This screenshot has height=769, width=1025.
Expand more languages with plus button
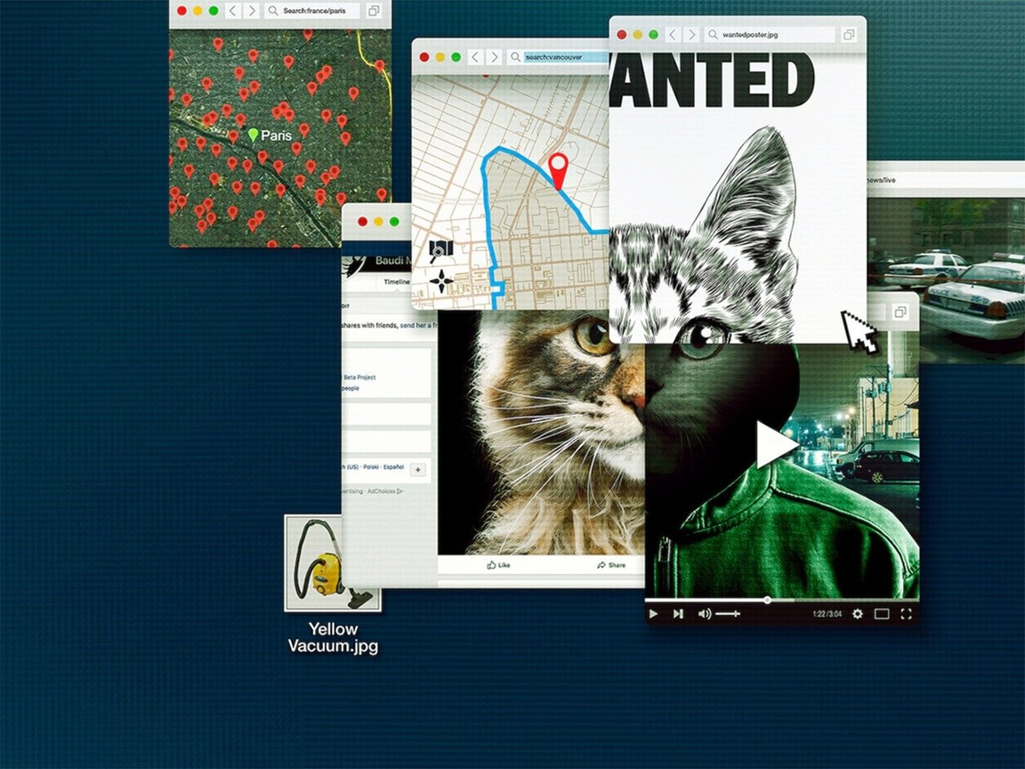click(x=417, y=470)
